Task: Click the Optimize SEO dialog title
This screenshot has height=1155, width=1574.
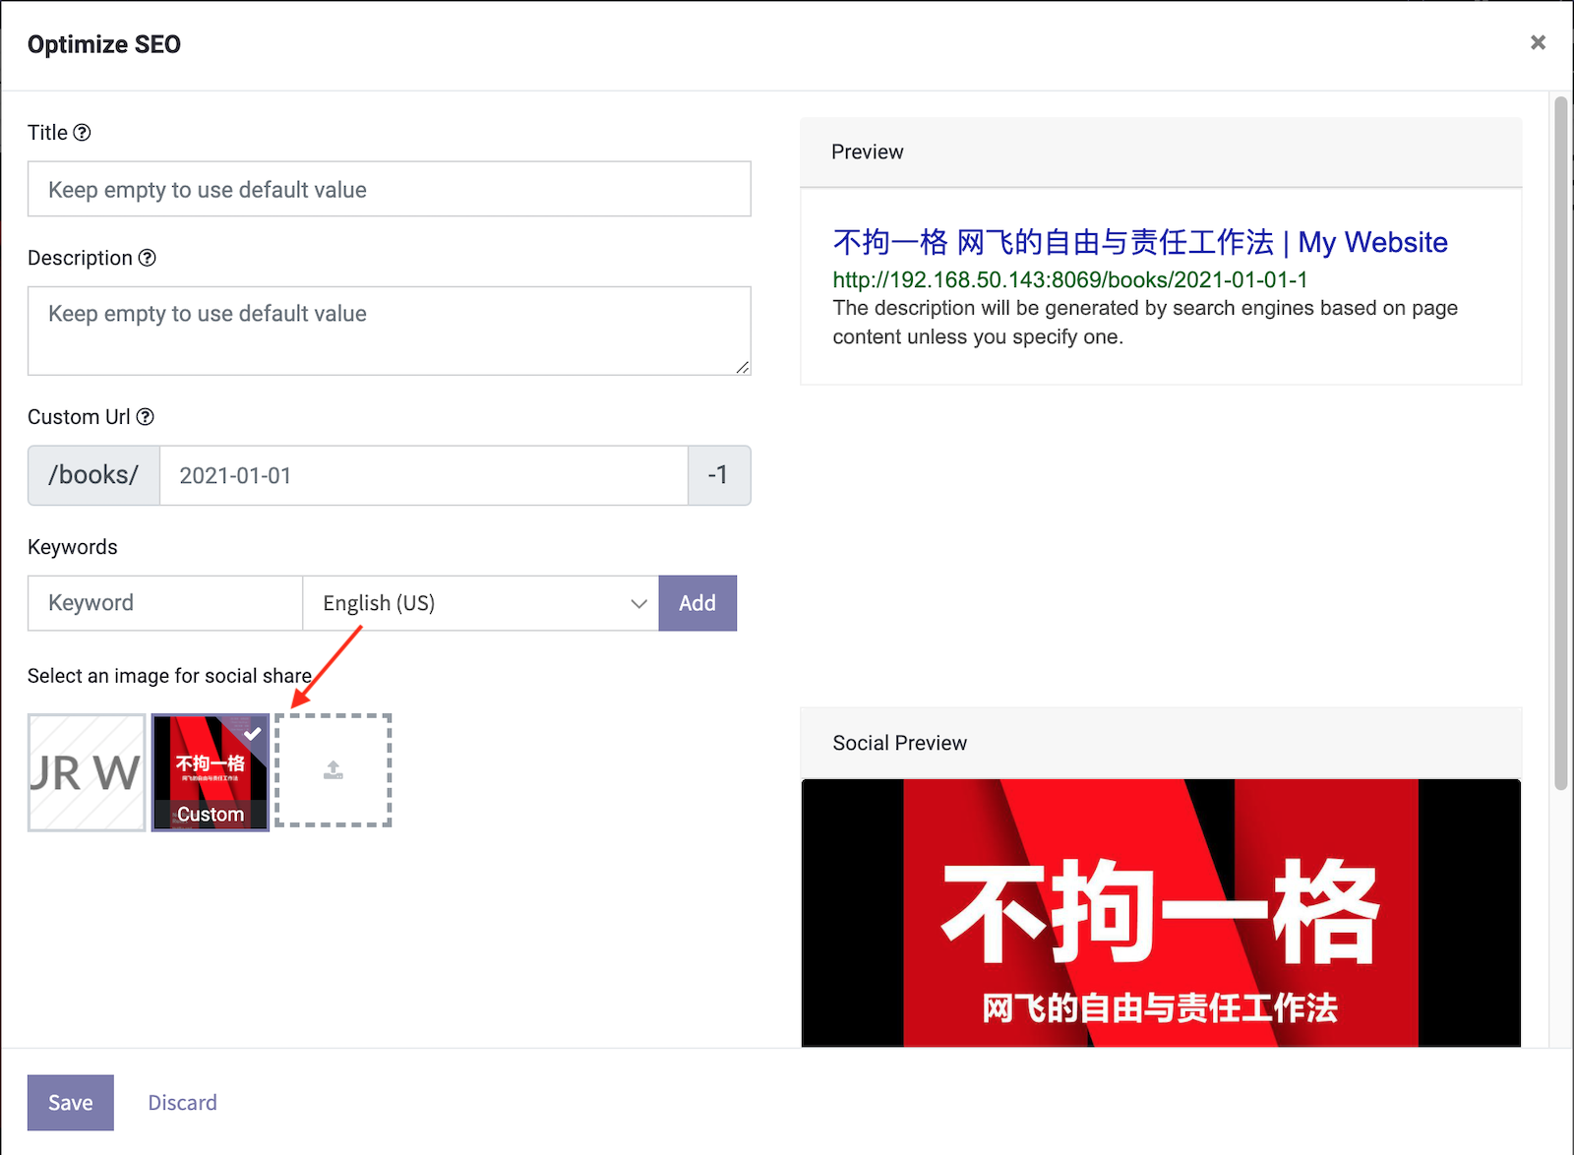Action: [x=104, y=44]
